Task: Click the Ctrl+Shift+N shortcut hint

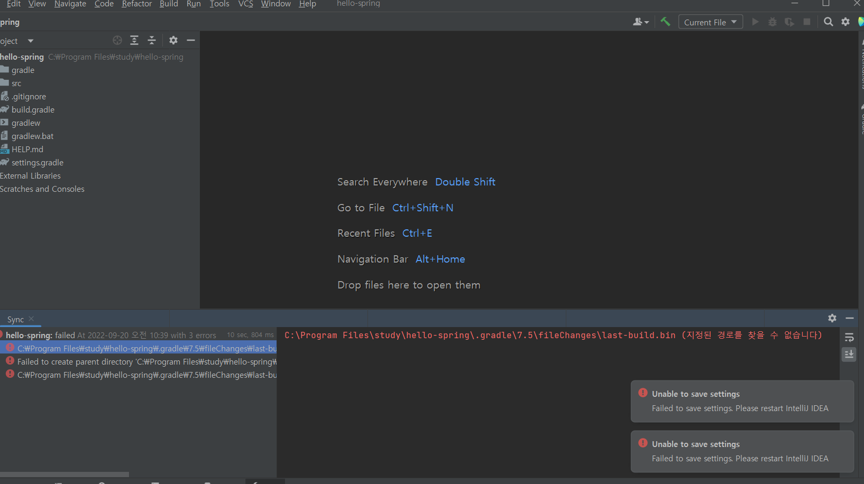Action: (423, 208)
